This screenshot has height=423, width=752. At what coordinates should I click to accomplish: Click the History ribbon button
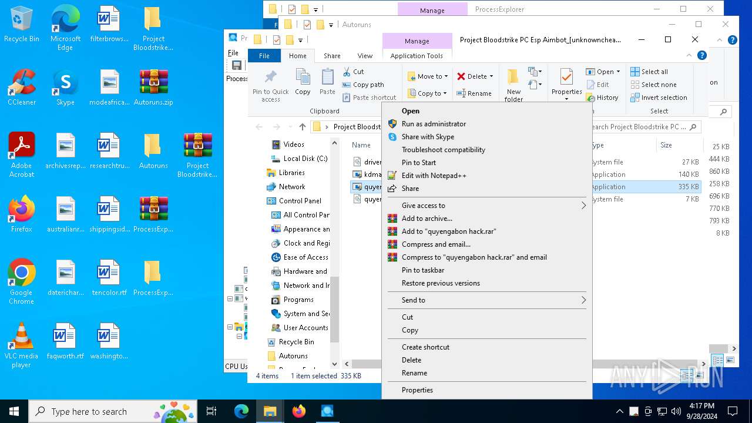tap(602, 98)
